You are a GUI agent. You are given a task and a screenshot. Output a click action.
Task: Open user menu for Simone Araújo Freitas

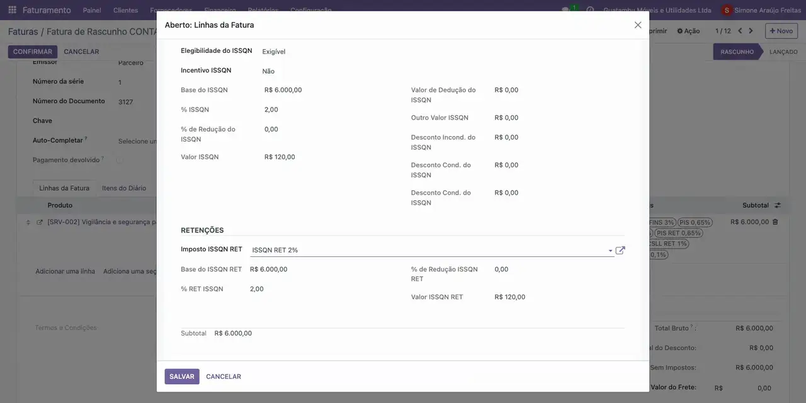coord(761,10)
